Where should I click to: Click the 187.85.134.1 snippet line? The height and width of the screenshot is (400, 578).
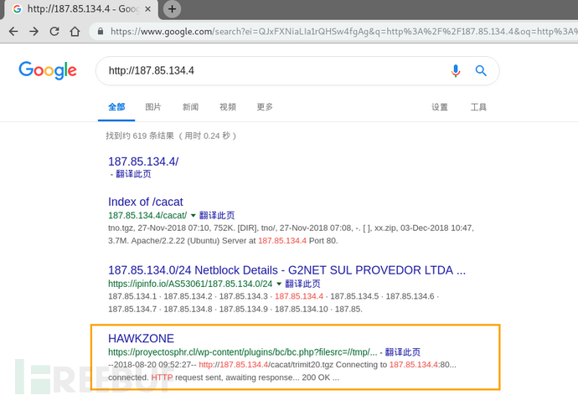(273, 296)
